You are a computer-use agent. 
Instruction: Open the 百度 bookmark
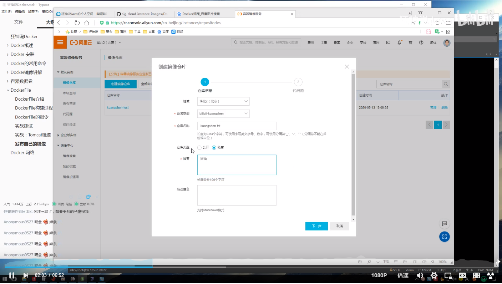click(x=163, y=32)
